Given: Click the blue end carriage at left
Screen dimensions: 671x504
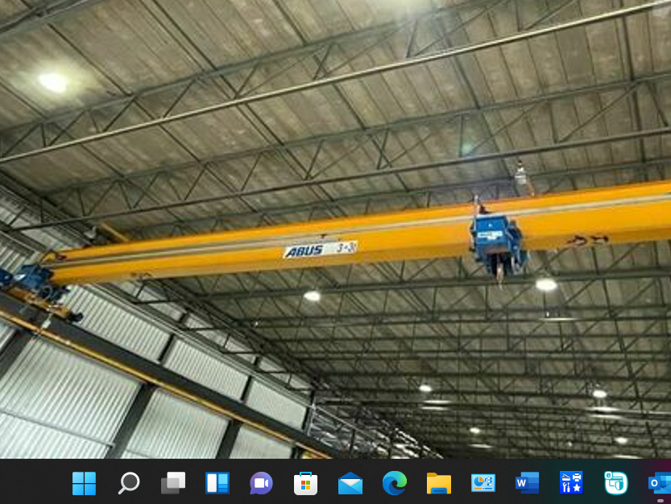Looking at the screenshot, I should click(34, 283).
